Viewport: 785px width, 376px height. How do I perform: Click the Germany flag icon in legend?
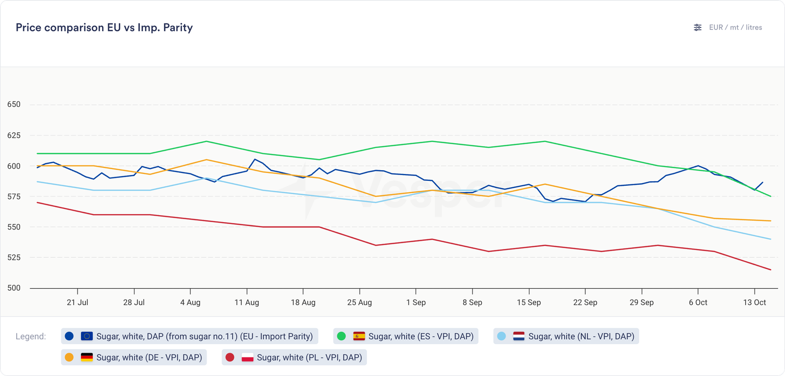[x=87, y=357]
